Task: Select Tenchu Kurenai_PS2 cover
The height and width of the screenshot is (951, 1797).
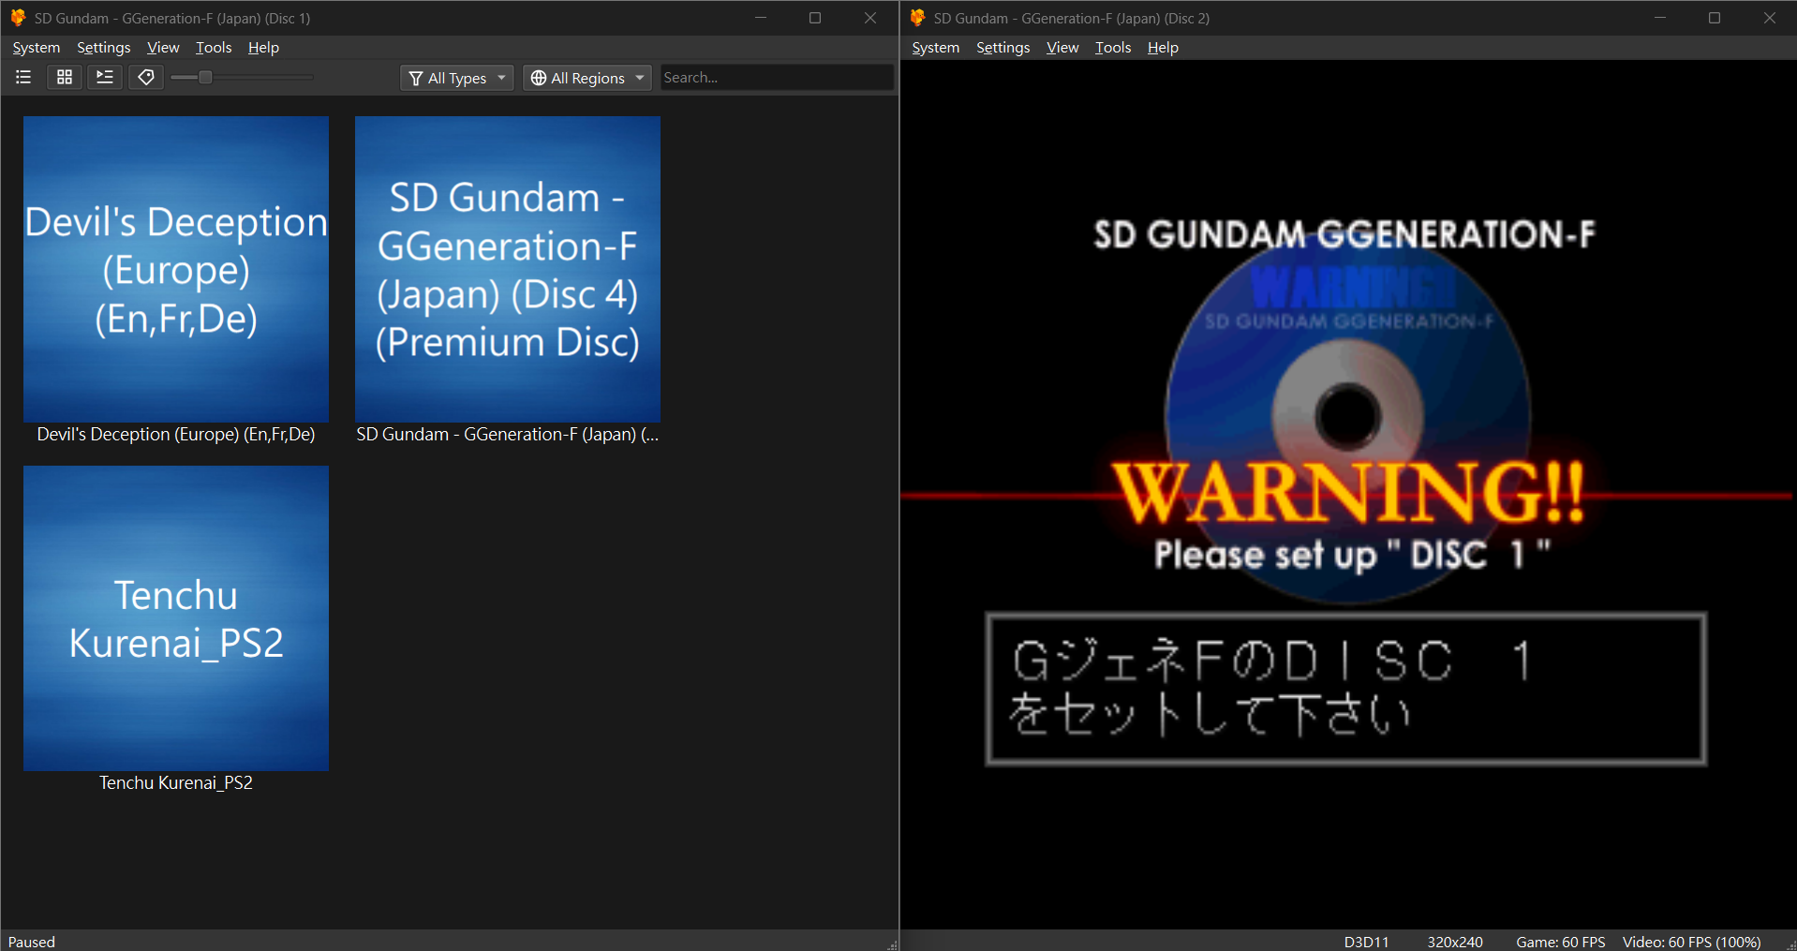Action: [176, 618]
